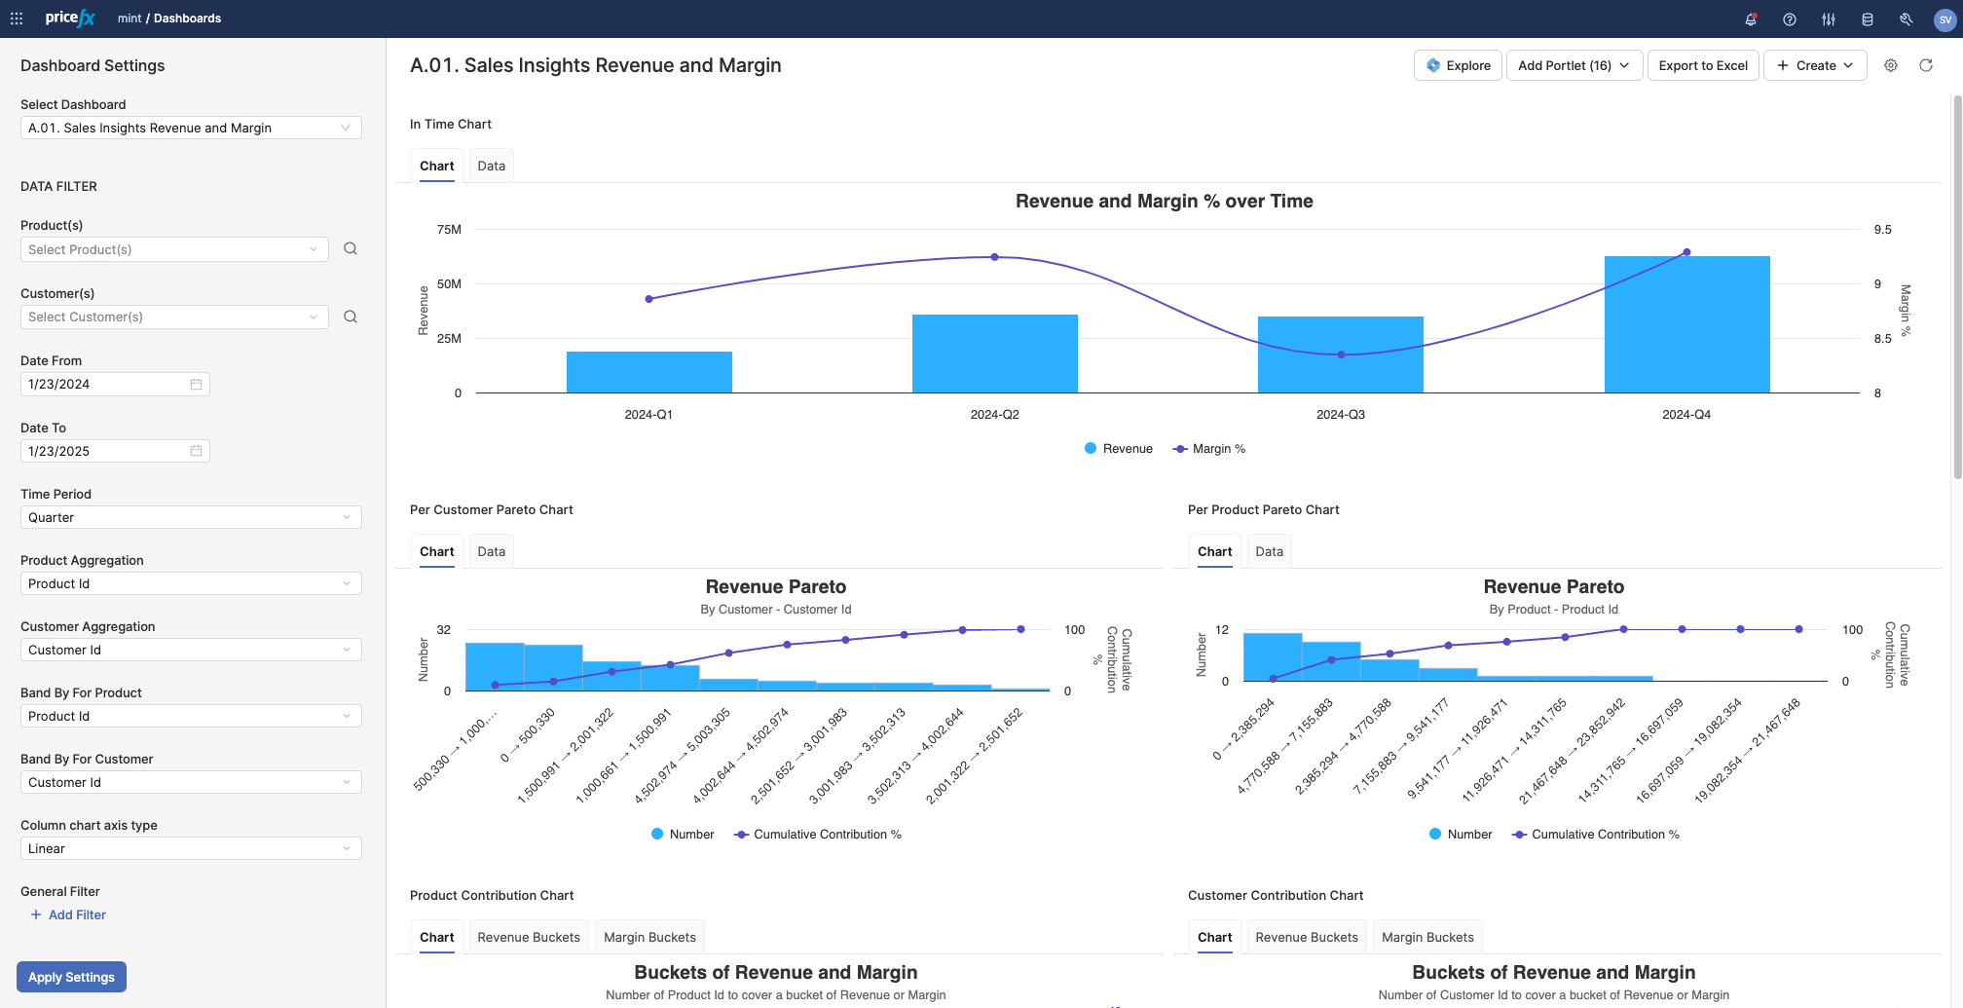Open the data manager database icon

[x=1868, y=19]
